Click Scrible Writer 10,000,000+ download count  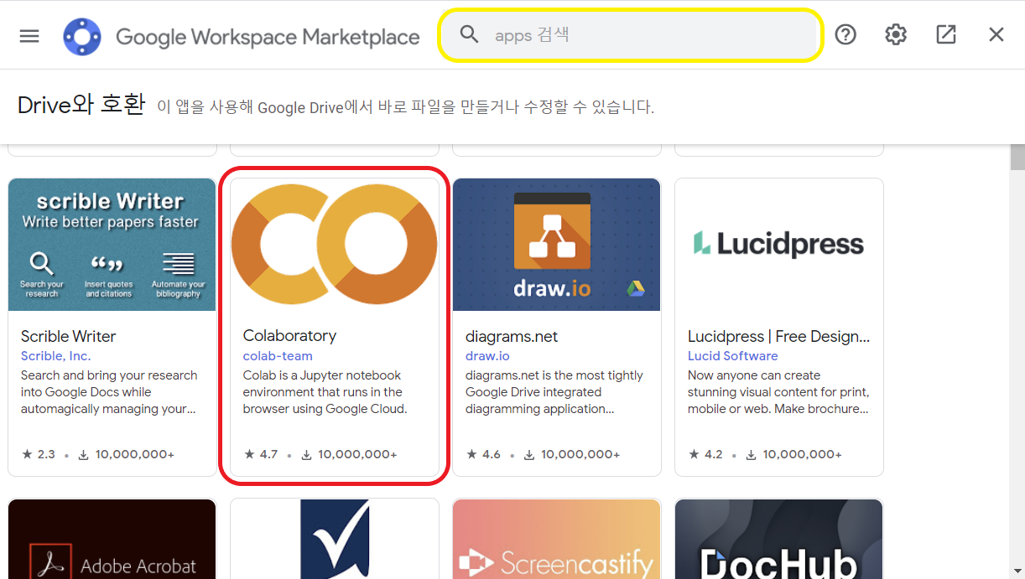127,454
